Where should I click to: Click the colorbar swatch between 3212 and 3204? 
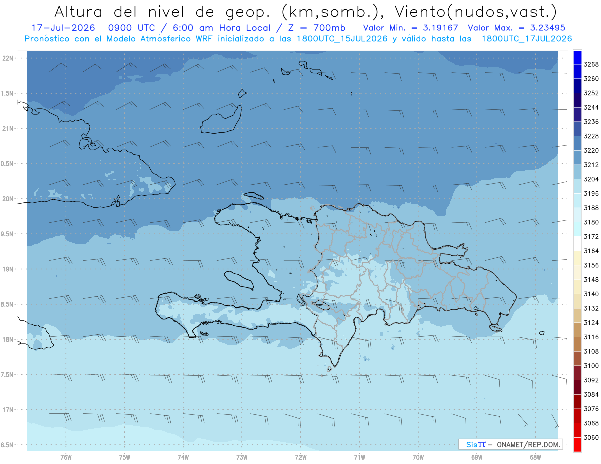[577, 172]
